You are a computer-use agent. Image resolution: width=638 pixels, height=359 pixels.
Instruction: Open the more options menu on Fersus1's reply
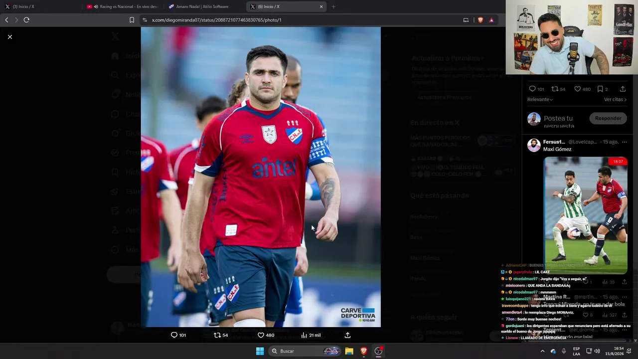(x=624, y=142)
